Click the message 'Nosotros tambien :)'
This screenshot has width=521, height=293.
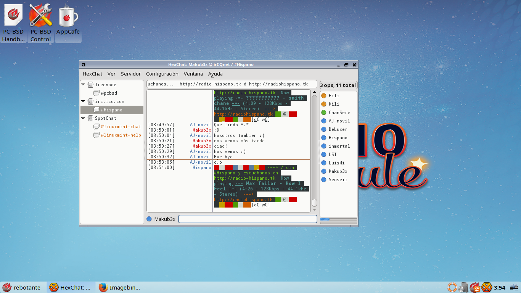click(x=239, y=135)
